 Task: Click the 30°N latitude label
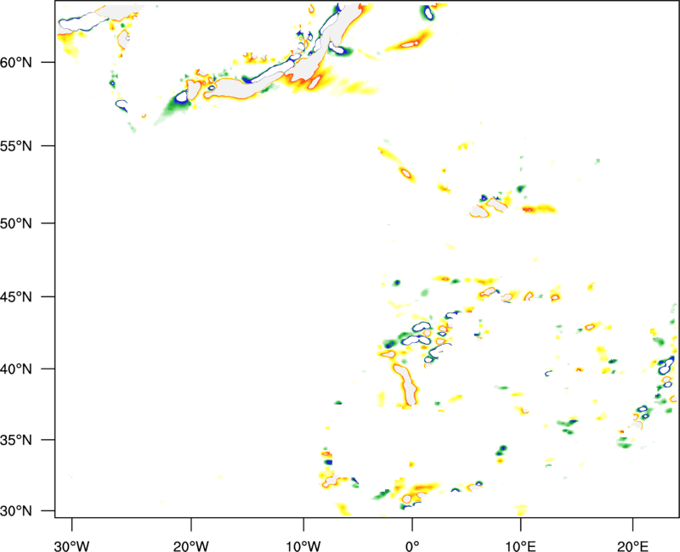16,511
